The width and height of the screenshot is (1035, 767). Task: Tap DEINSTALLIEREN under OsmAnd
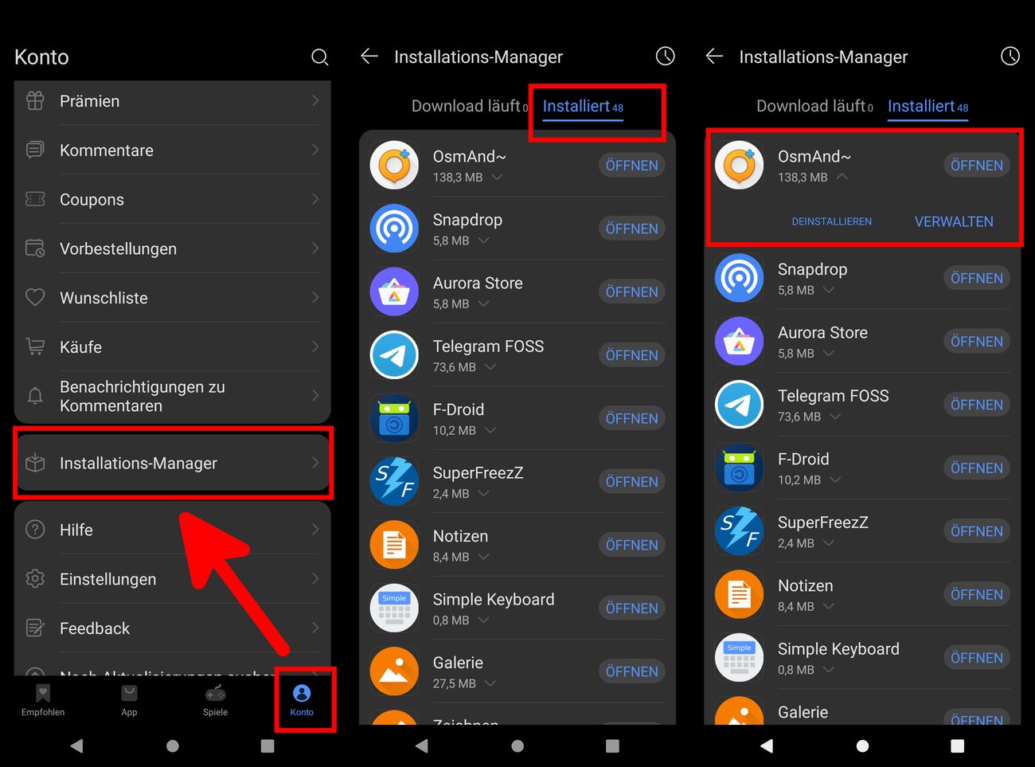coord(831,221)
